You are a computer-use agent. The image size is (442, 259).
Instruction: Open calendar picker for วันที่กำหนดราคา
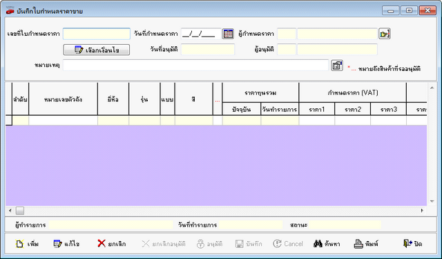coord(228,34)
